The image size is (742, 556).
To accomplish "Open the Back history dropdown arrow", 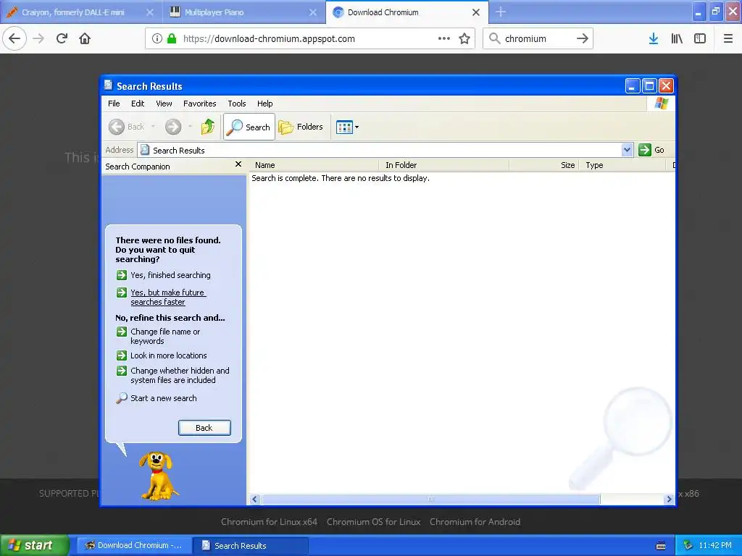I will pos(153,127).
